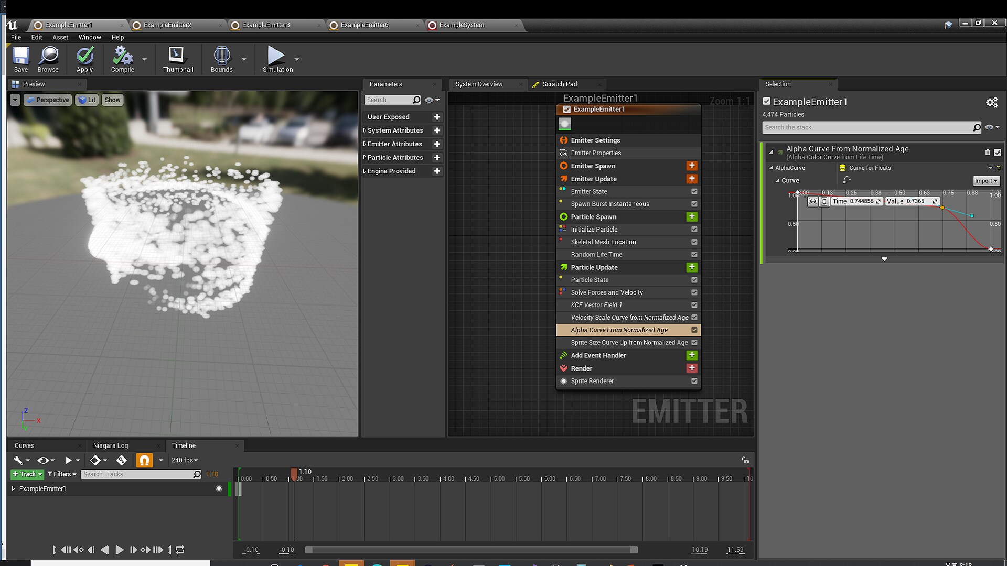Open the curve Import dropdown
This screenshot has width=1007, height=566.
tap(986, 181)
